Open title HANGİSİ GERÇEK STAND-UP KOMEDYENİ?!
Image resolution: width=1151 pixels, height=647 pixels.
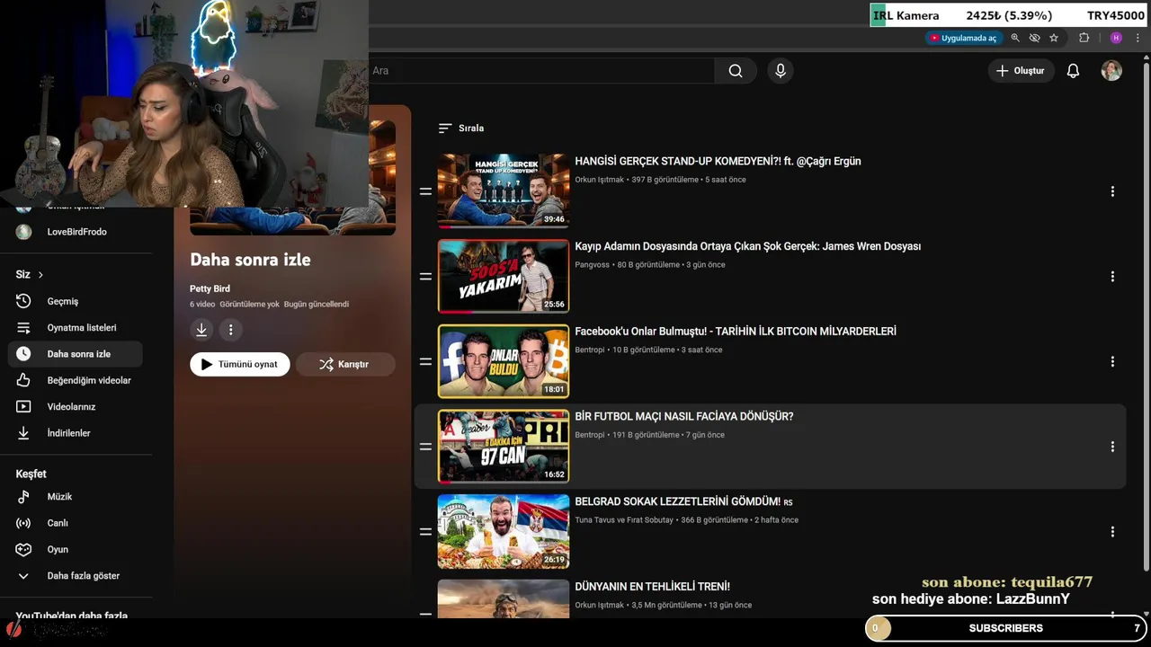[718, 162]
